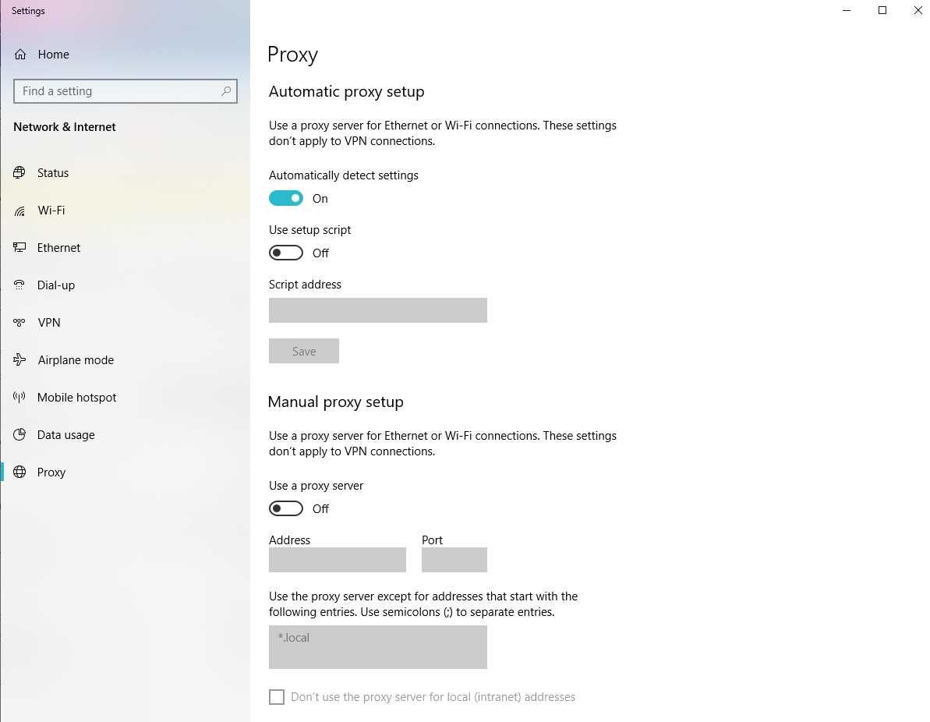Open Status via its globe icon
This screenshot has height=722, width=930.
(x=19, y=172)
